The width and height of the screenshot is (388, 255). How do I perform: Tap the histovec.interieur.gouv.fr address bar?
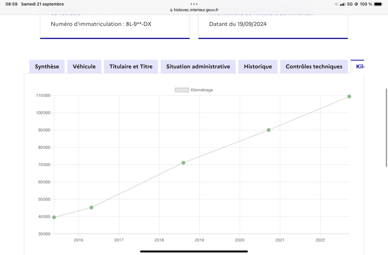pos(194,10)
